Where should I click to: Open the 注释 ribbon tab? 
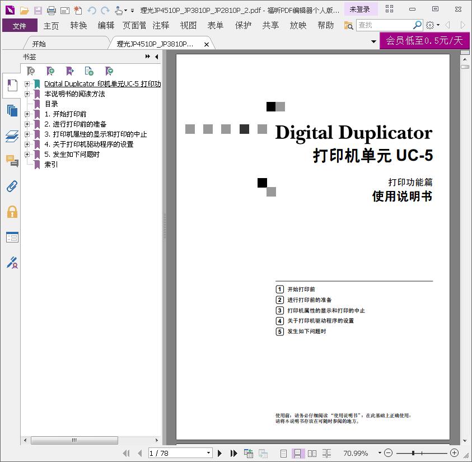tap(161, 25)
